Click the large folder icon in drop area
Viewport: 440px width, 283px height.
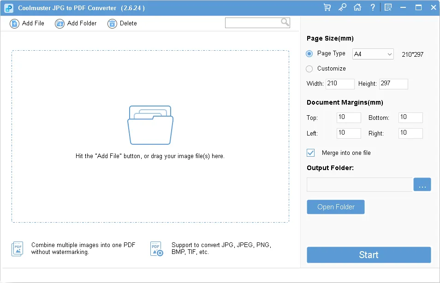pyautogui.click(x=150, y=125)
